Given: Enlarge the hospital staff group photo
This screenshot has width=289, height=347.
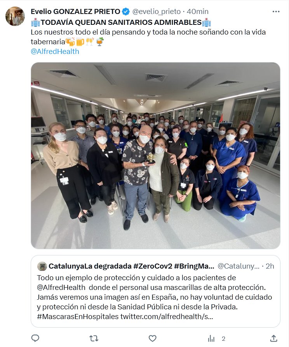Looking at the screenshot, I should pos(155,156).
